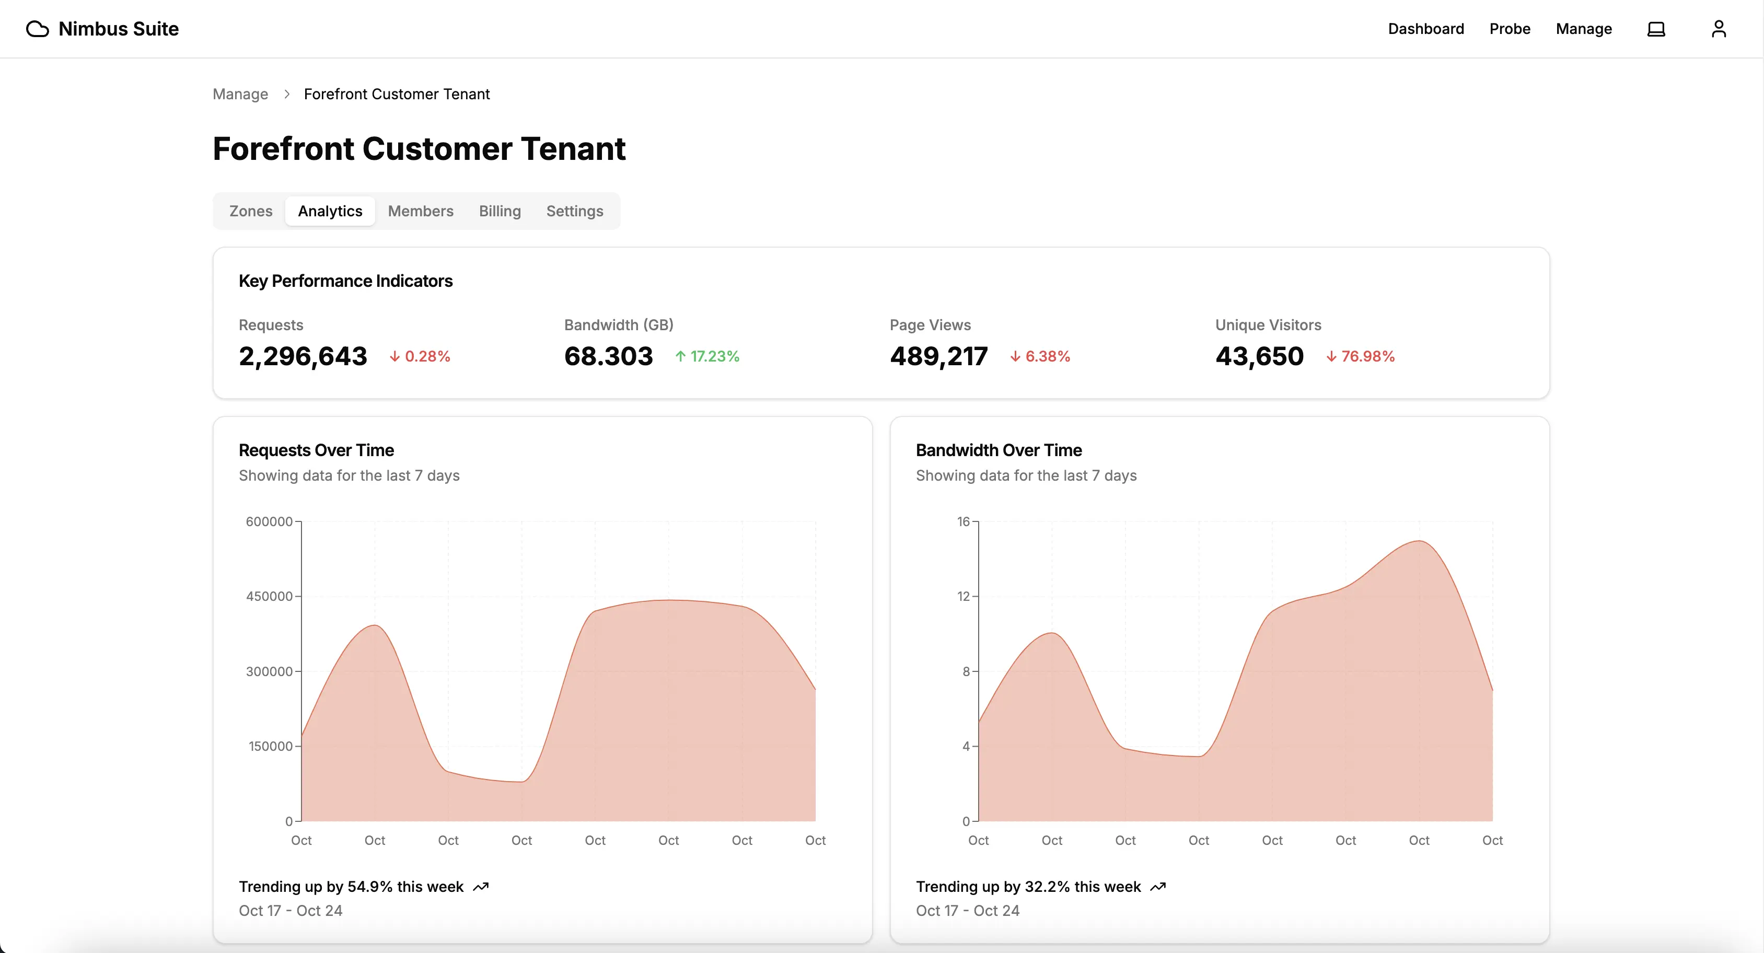Viewport: 1764px width, 953px height.
Task: Click Manage in the top navigation
Action: coord(1583,29)
